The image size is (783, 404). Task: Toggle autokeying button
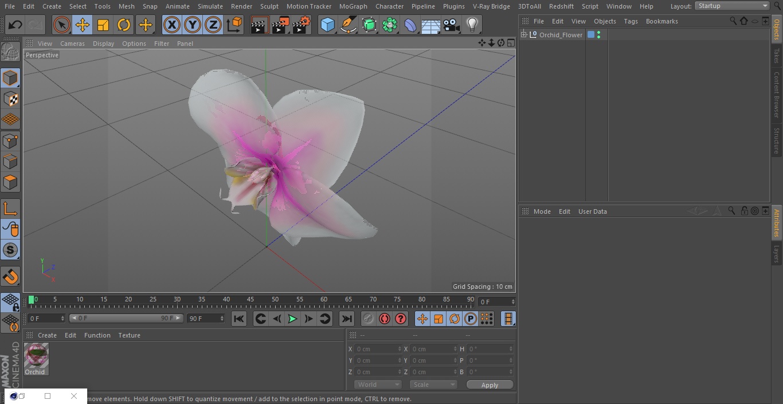tap(385, 319)
